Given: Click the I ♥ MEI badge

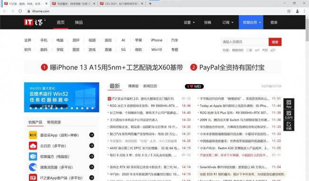Looking at the screenshot, I should coord(194,86).
